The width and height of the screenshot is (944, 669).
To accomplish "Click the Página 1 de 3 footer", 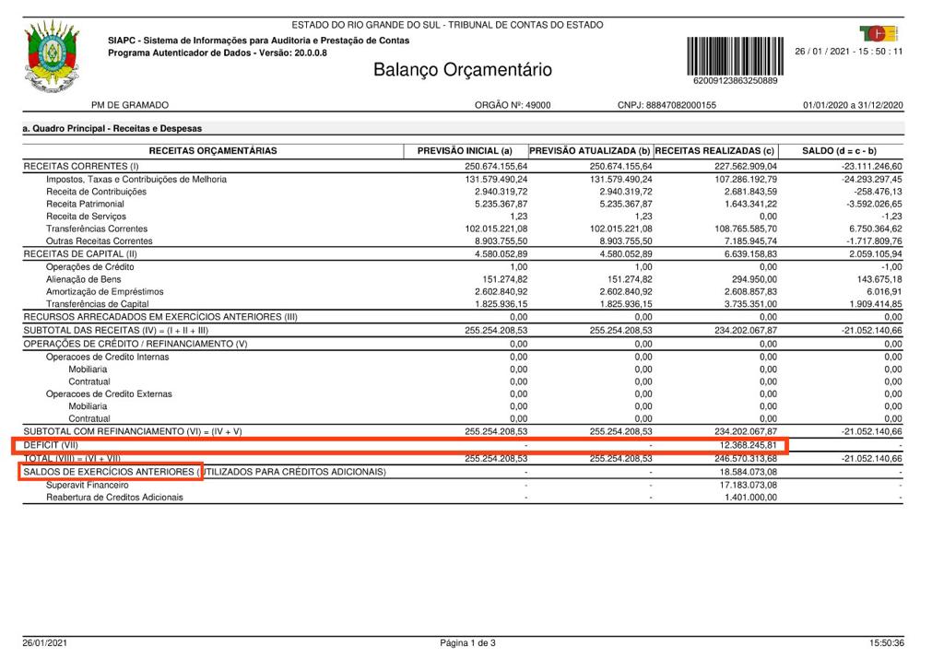I will click(x=467, y=643).
